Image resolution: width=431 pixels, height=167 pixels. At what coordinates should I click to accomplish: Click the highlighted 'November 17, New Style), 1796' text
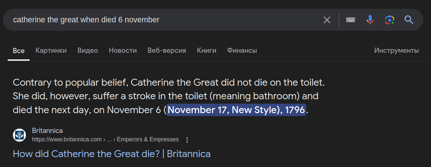tap(237, 110)
